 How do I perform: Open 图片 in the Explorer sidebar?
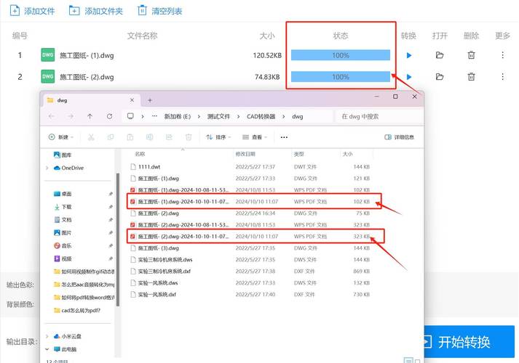[x=63, y=232]
